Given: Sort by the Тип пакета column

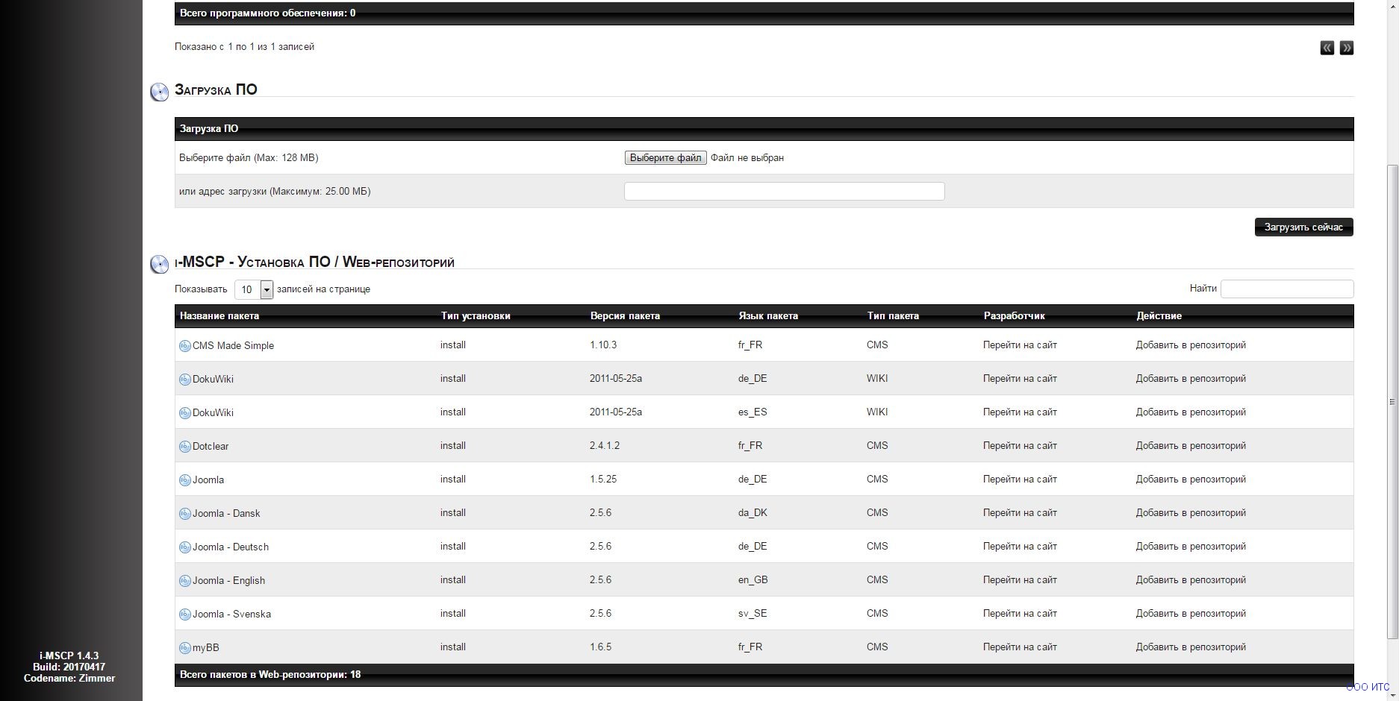Looking at the screenshot, I should click(893, 315).
